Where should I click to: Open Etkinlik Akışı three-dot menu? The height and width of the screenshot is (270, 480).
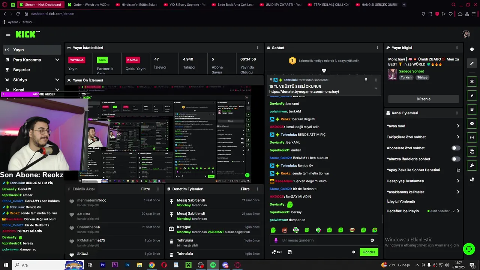coord(158,189)
